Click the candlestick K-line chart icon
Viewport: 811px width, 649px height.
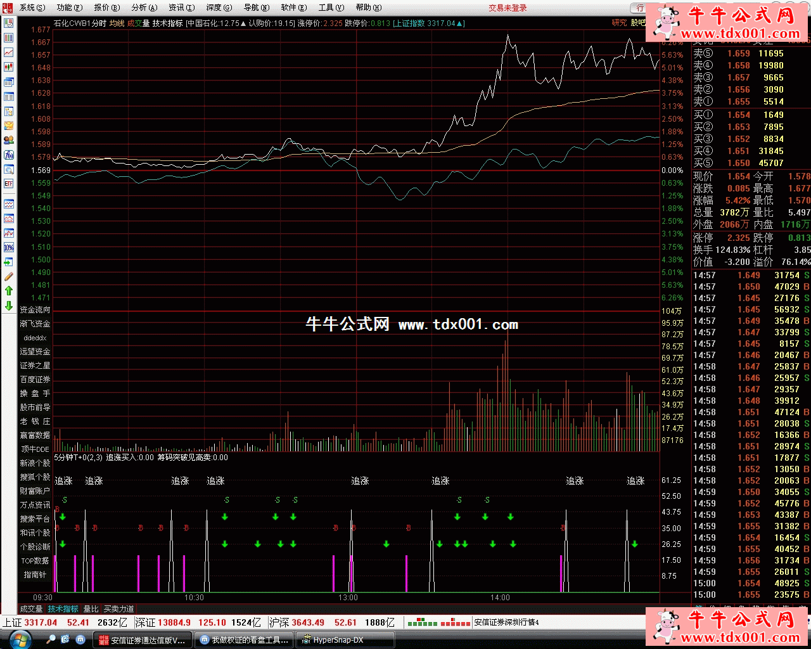point(9,67)
